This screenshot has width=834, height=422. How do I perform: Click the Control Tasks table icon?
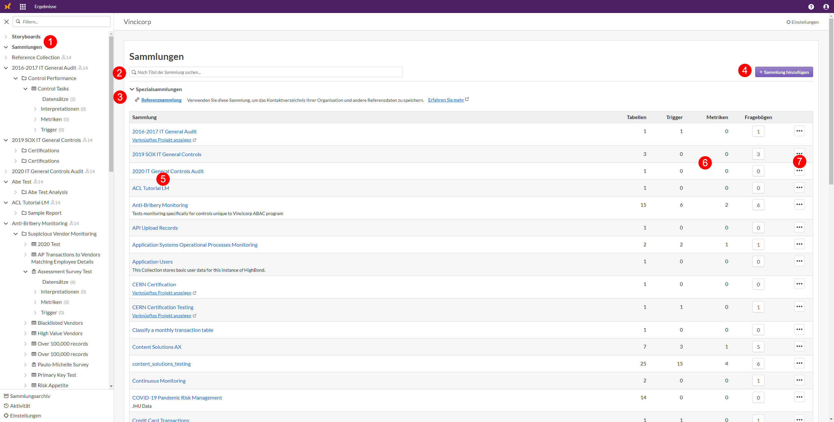34,88
